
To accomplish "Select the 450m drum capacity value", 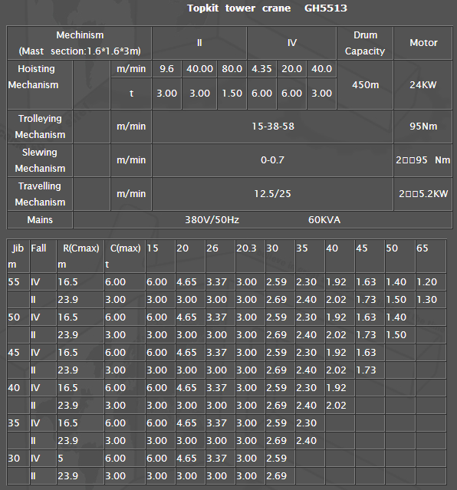I will (x=365, y=85).
